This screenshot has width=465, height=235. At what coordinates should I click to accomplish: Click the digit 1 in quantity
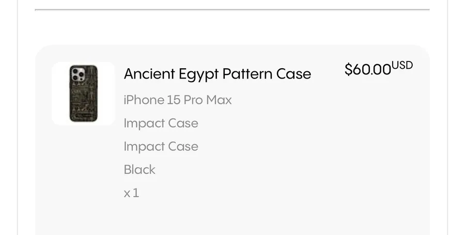pyautogui.click(x=135, y=193)
